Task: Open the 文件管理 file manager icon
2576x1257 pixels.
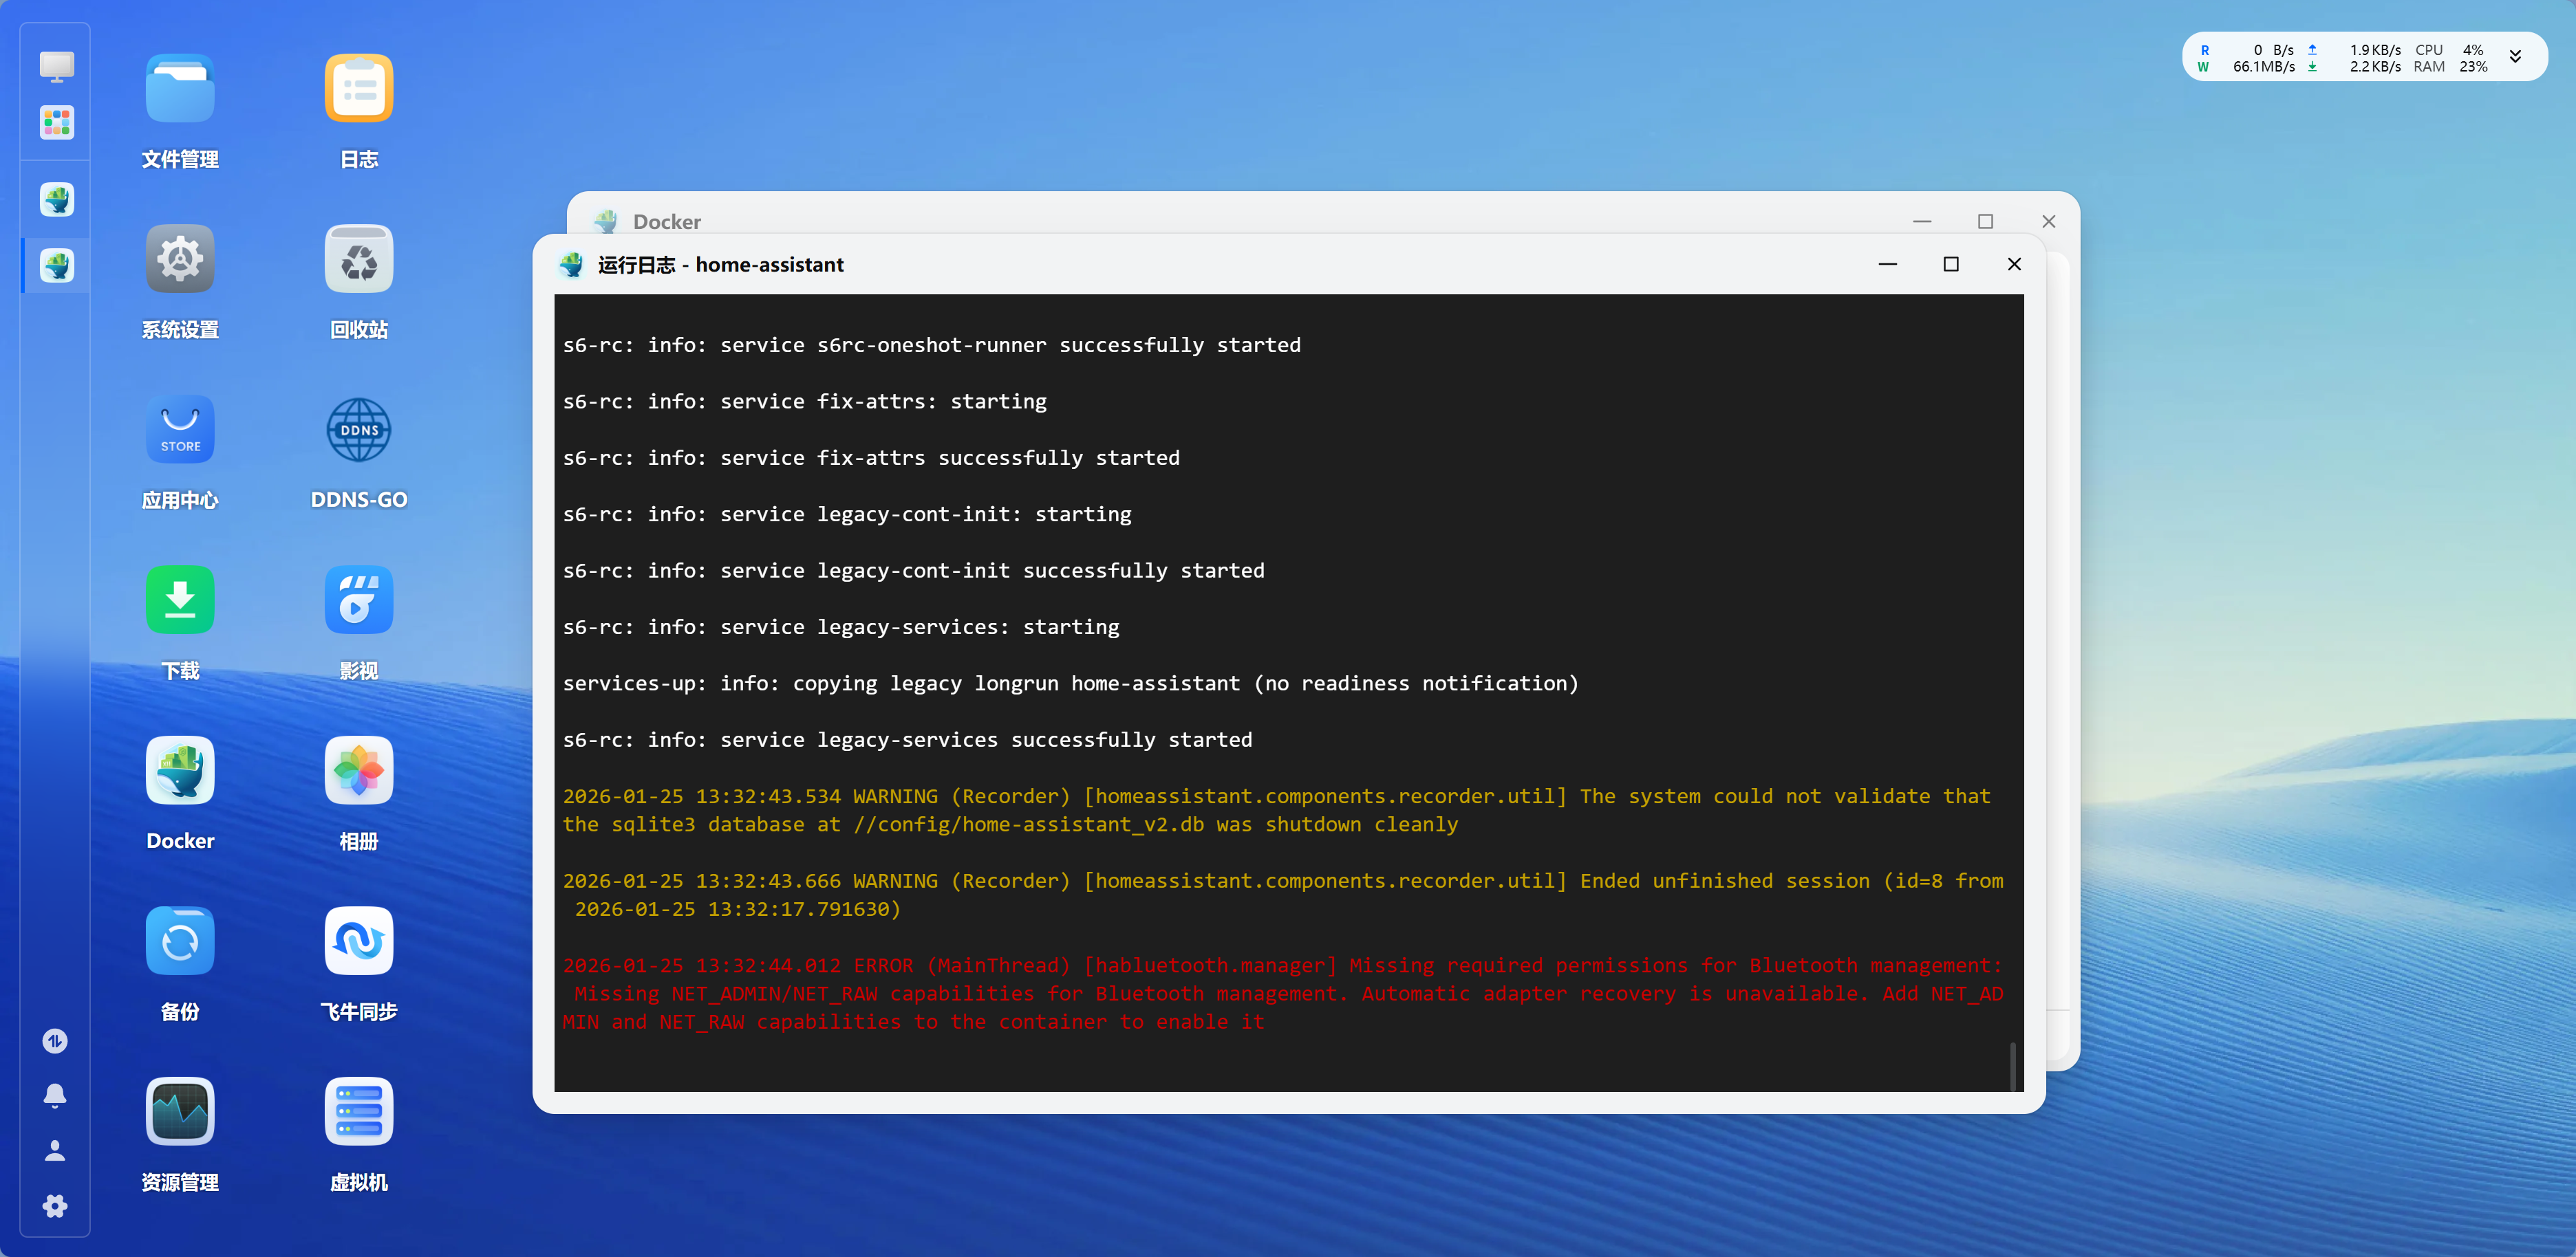Action: coord(180,89)
